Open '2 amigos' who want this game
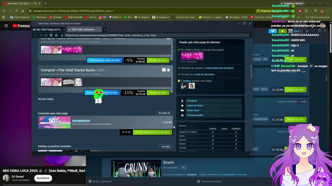332x186 pixels. (186, 81)
